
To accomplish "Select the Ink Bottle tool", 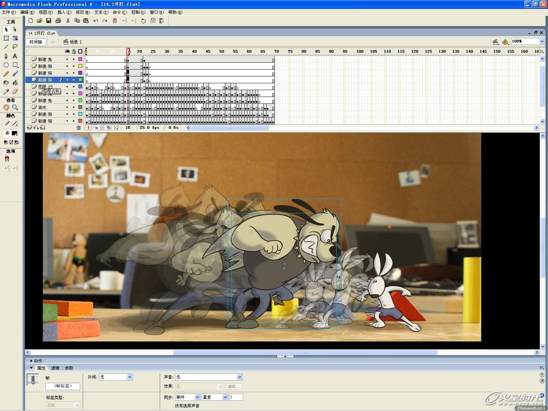I will coord(6,83).
